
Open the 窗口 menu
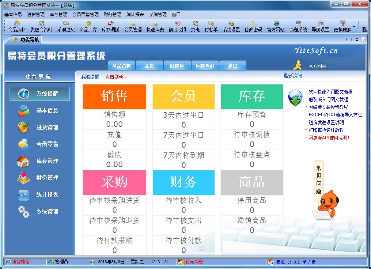(176, 14)
